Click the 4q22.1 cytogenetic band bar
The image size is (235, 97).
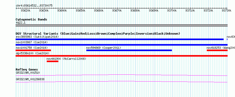point(121,25)
